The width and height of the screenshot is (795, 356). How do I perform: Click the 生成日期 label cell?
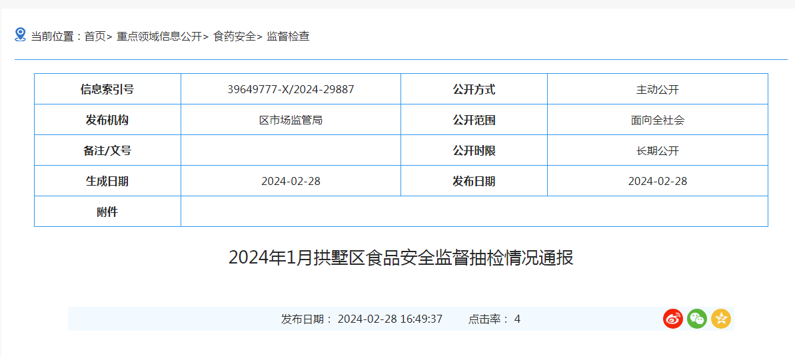(107, 181)
